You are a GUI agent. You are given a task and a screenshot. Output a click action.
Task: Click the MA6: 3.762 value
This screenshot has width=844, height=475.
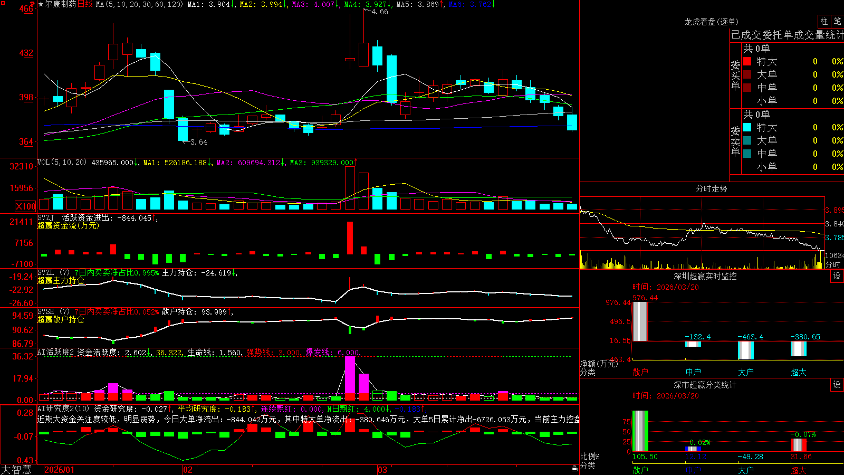[472, 4]
